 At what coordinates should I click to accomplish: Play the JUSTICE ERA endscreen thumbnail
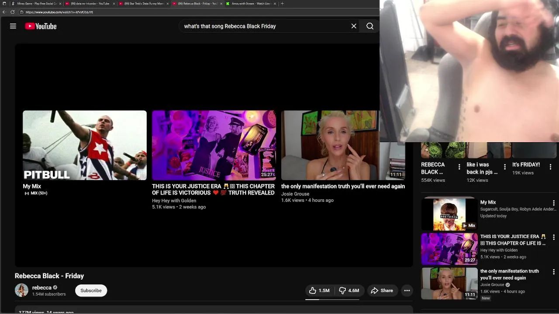(x=214, y=145)
